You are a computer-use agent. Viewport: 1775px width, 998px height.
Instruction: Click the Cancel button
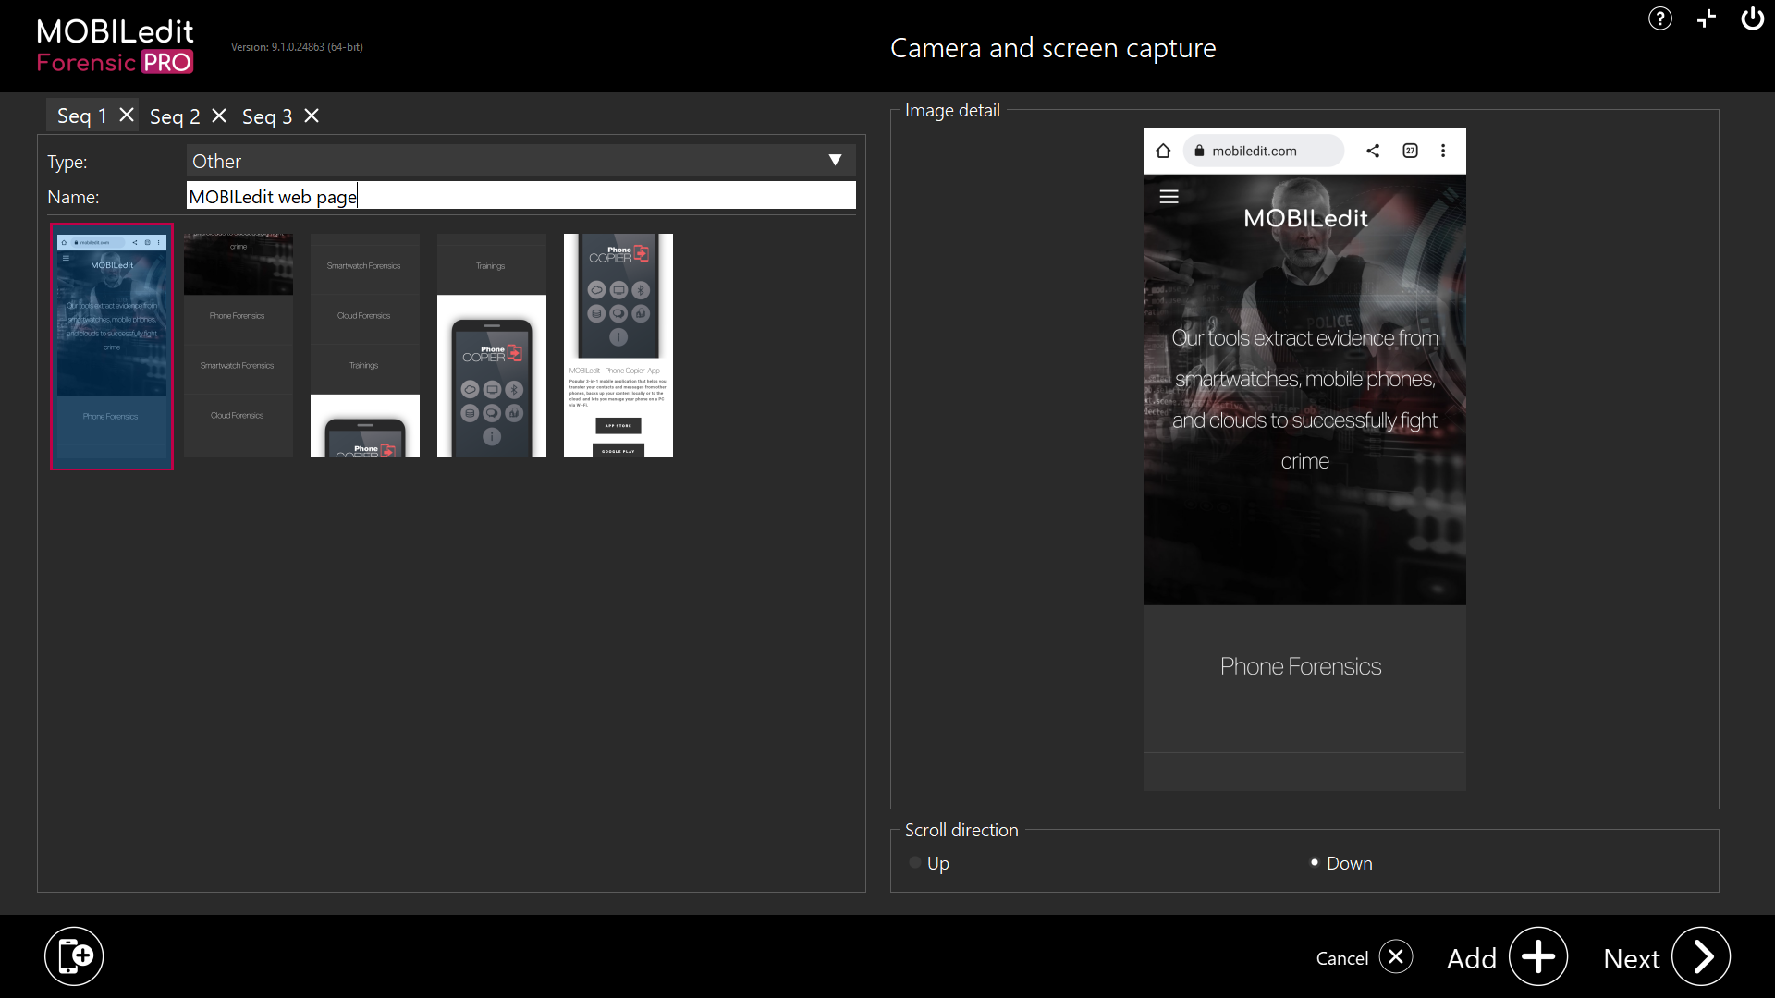1342,958
